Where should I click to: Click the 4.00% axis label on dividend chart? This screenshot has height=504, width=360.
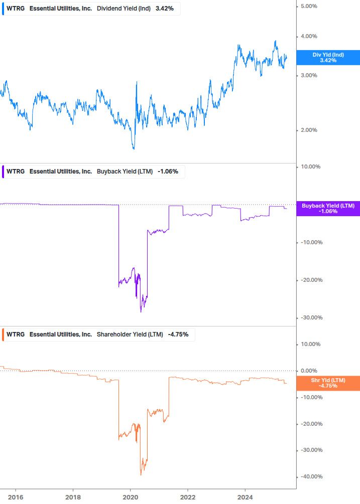(309, 36)
